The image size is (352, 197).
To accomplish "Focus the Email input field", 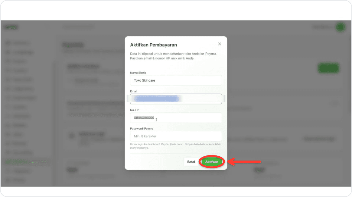I will click(176, 99).
